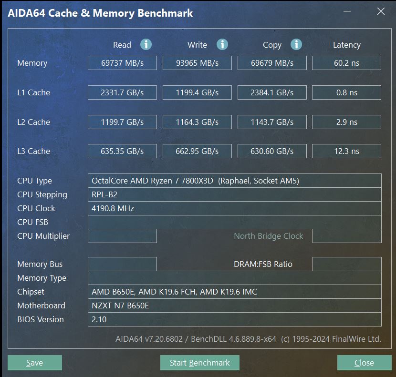
Task: Select Memory read value 69737 MB/s
Action: 122,63
